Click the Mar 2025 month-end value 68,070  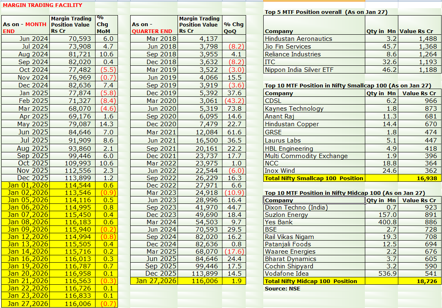coord(73,109)
